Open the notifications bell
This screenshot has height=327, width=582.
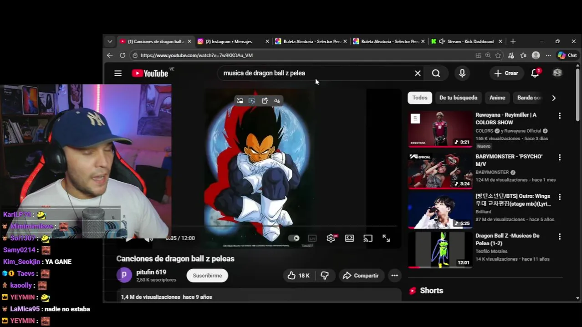click(x=535, y=73)
